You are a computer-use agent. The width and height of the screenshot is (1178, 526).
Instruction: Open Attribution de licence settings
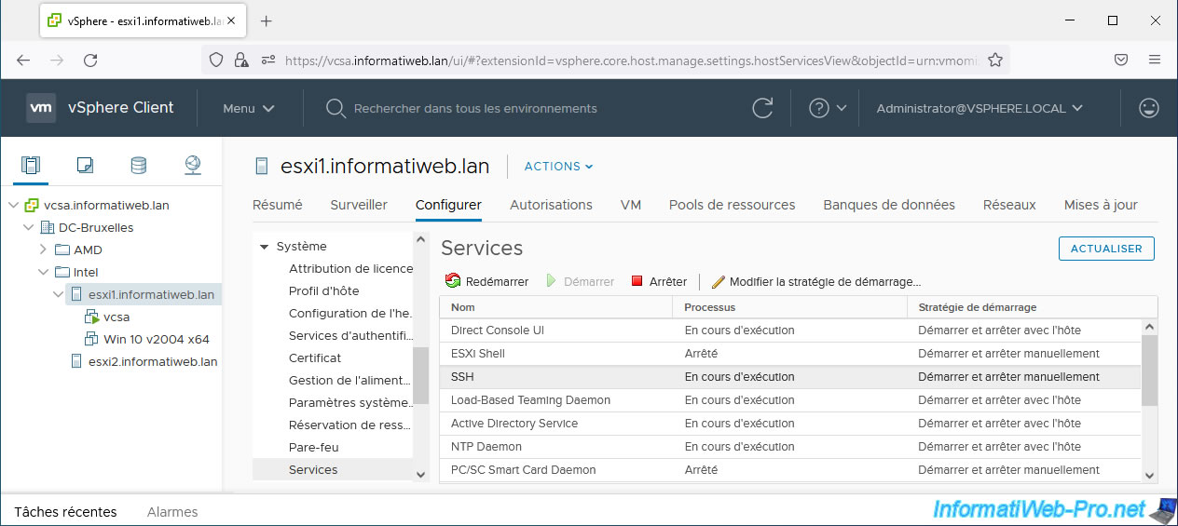(x=350, y=268)
